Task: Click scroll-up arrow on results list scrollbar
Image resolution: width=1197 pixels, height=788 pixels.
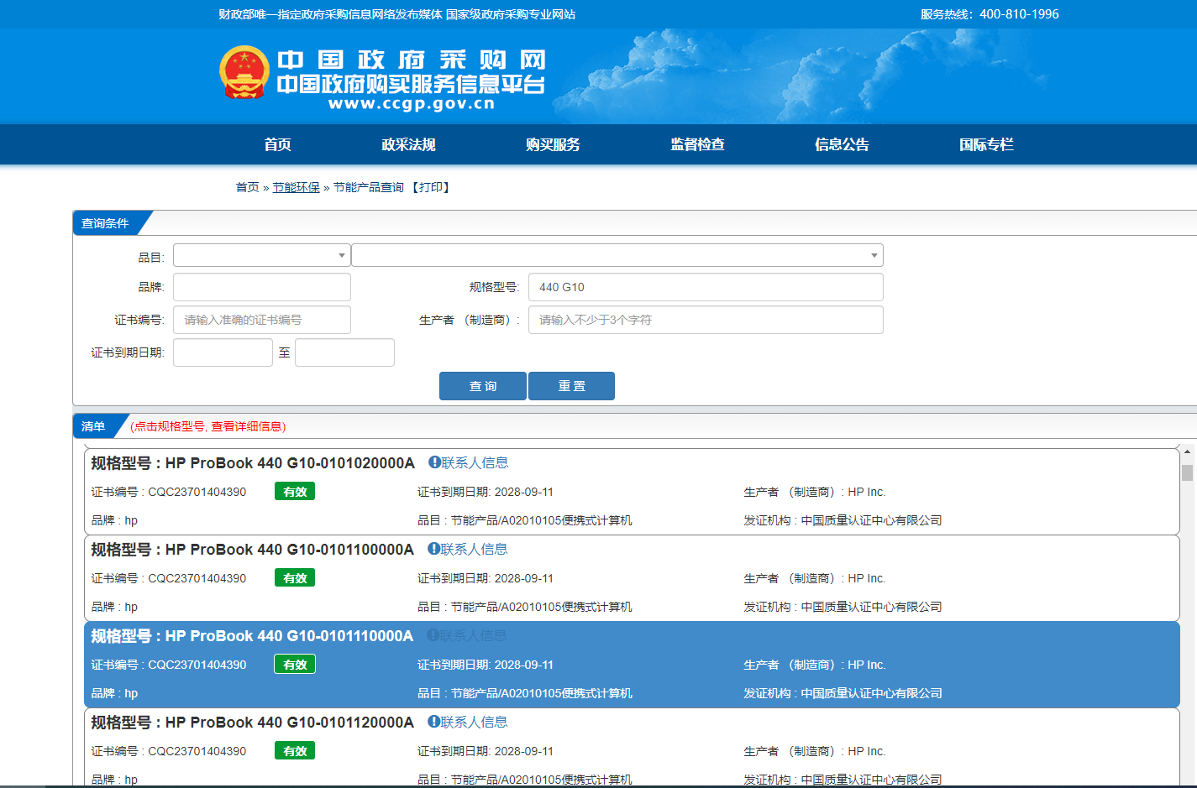Action: coord(1187,451)
